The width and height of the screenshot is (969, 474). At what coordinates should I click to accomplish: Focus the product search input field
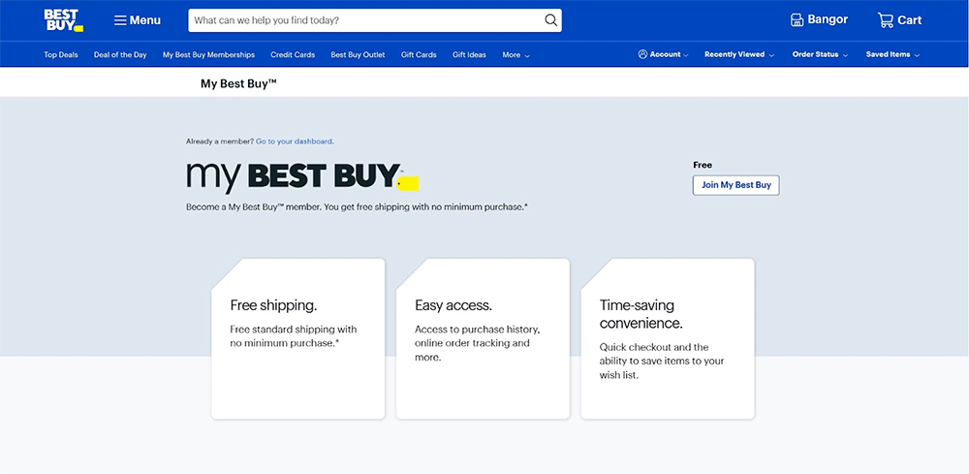tap(363, 20)
